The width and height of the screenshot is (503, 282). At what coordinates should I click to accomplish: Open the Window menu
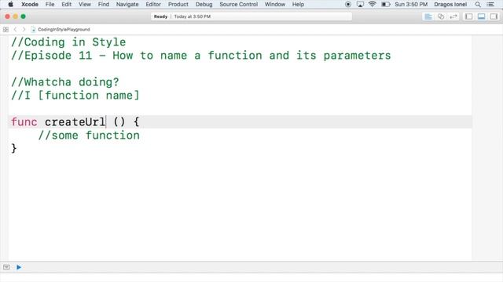pos(275,5)
